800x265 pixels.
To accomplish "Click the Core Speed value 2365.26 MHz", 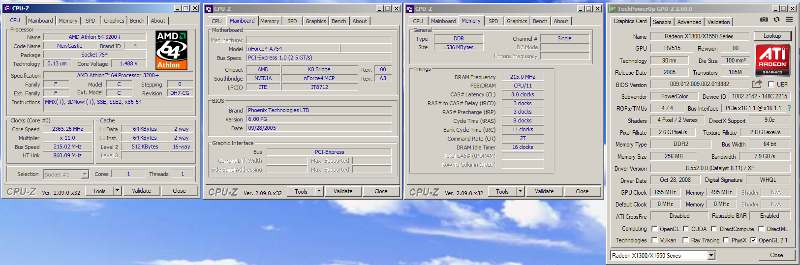I will (x=67, y=129).
